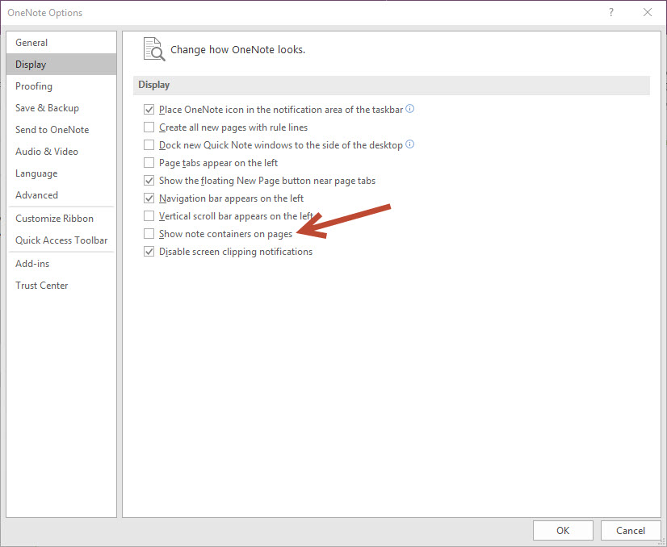Viewport: 667px width, 547px height.
Task: Open the General options category
Action: pos(31,43)
